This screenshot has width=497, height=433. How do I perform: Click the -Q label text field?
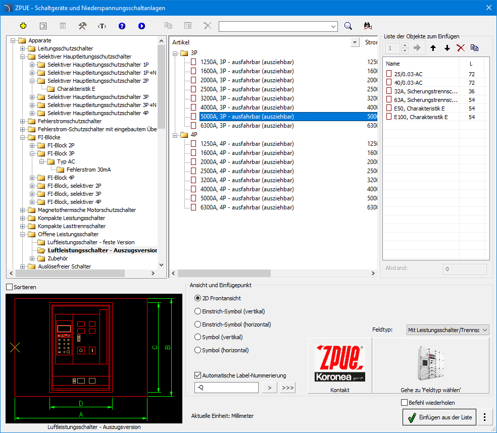pos(226,388)
